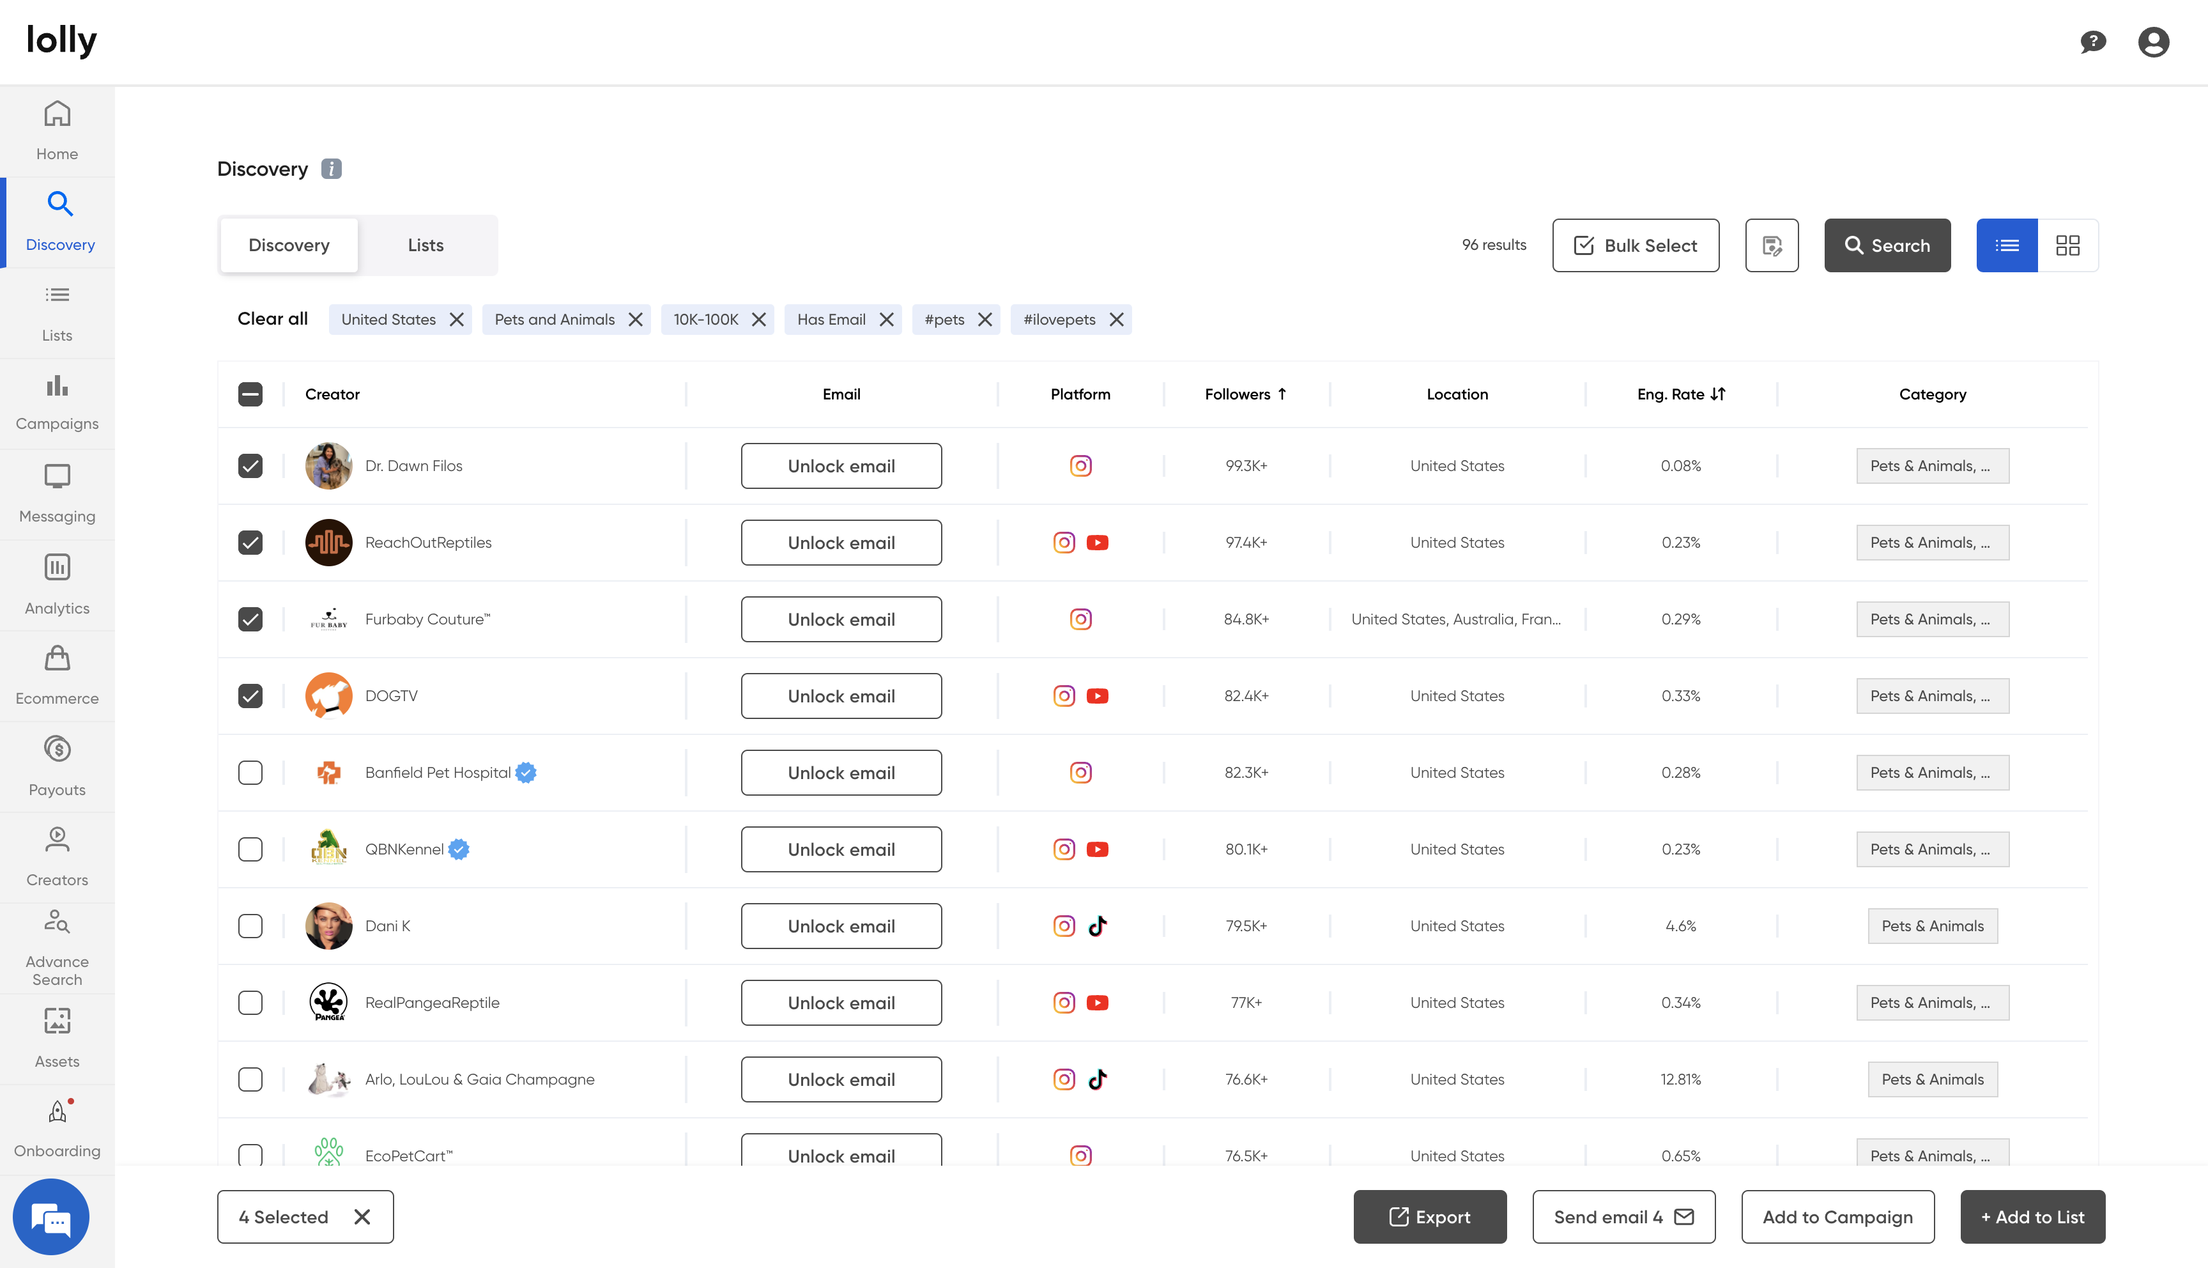The height and width of the screenshot is (1268, 2208).
Task: Check RealPangeaReptile row
Action: pos(250,1002)
